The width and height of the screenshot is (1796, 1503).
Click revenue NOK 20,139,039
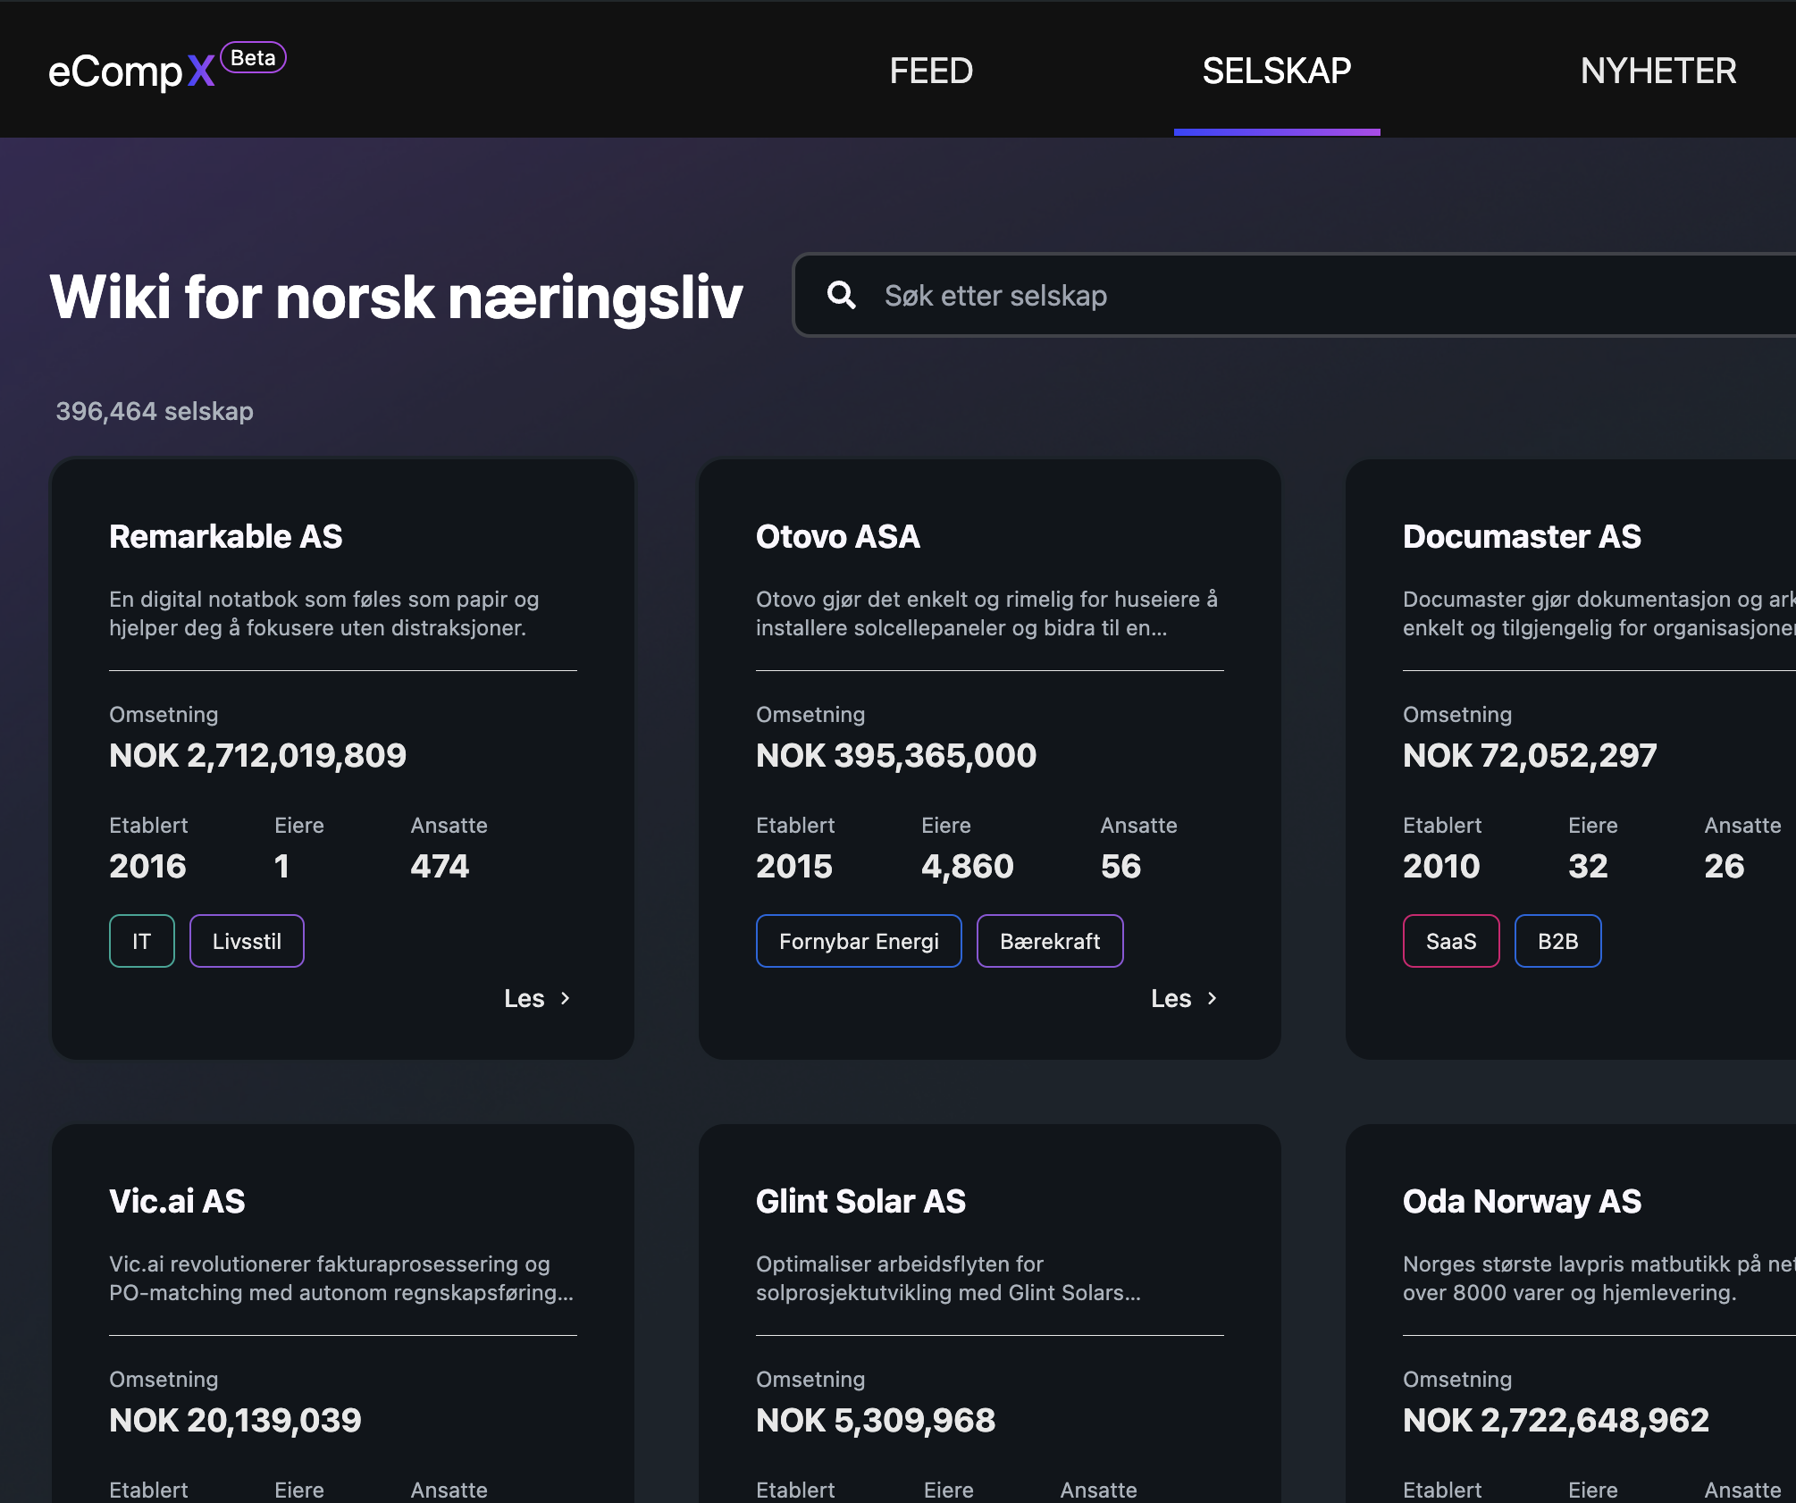coord(235,1420)
